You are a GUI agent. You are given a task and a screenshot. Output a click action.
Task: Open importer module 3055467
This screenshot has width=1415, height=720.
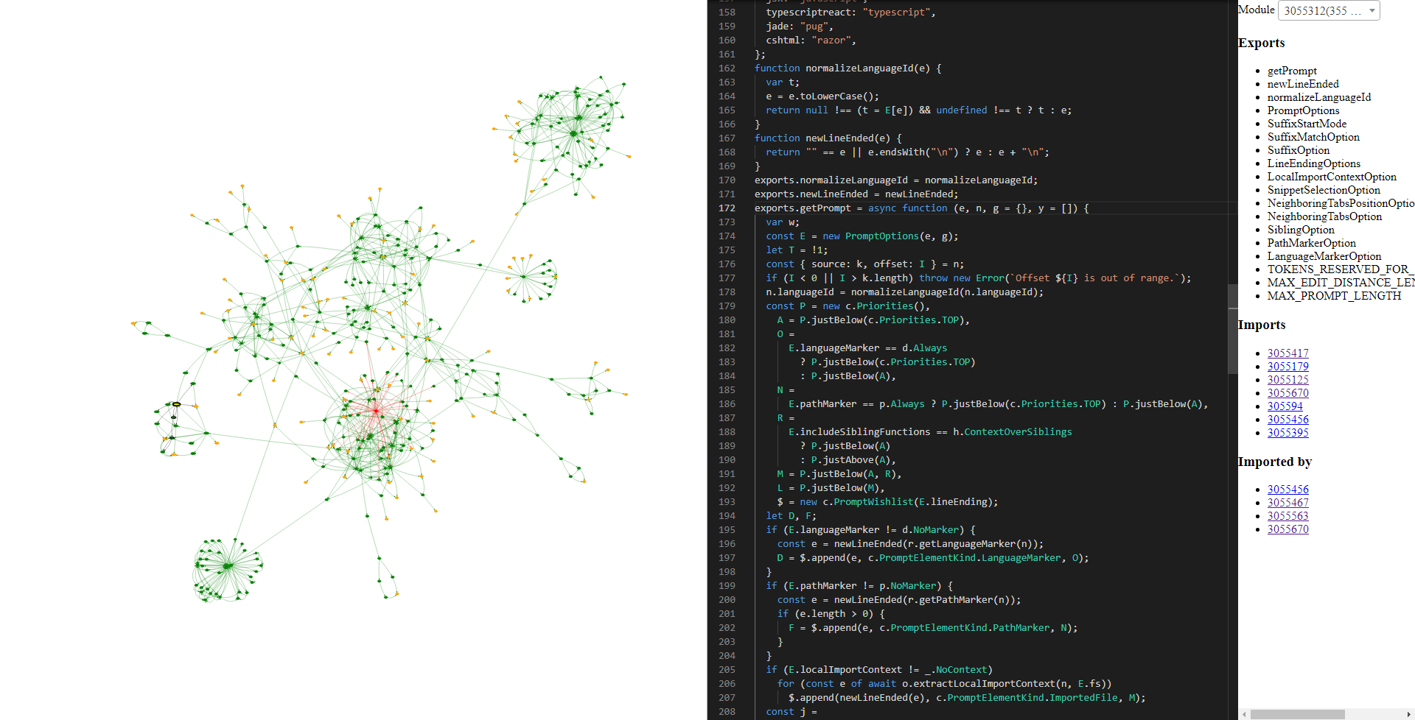pyautogui.click(x=1288, y=503)
